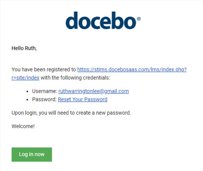Image resolution: width=203 pixels, height=171 pixels.
Task: Click the "Username:" label
Action: (x=45, y=91)
